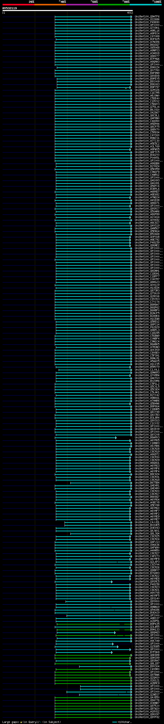The image size is (164, 724).
Task: View the UniRef100_B9GX63 entry
Action: (147, 84)
